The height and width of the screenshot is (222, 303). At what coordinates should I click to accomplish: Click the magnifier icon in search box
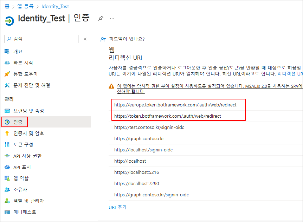[9, 39]
